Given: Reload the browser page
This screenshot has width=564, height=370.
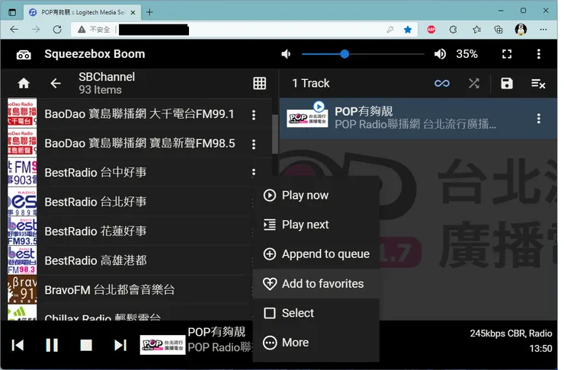Looking at the screenshot, I should (57, 30).
